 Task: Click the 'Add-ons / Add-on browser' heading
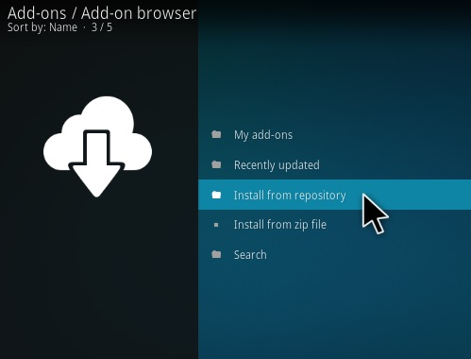click(102, 13)
